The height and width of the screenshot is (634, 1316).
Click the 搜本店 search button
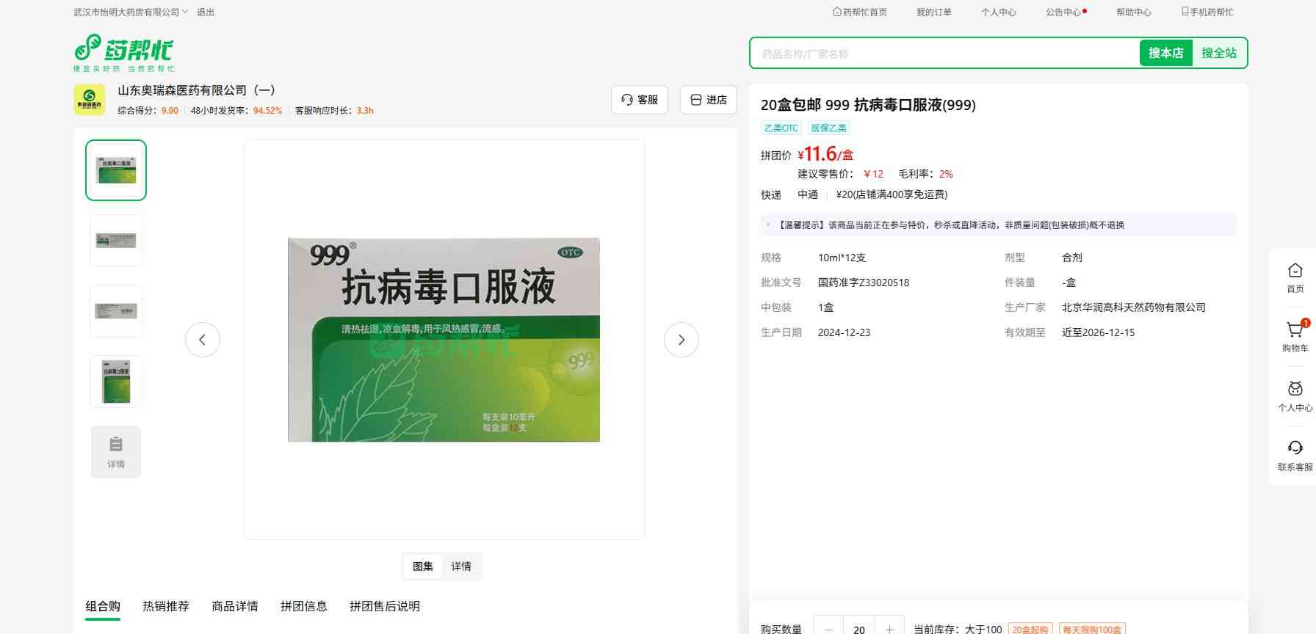1165,53
